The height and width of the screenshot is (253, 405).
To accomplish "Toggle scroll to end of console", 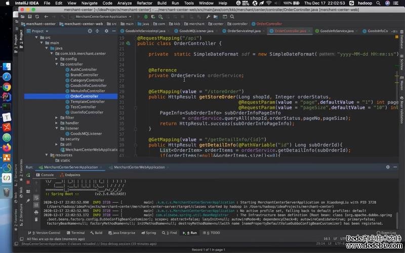I will [x=36, y=205].
